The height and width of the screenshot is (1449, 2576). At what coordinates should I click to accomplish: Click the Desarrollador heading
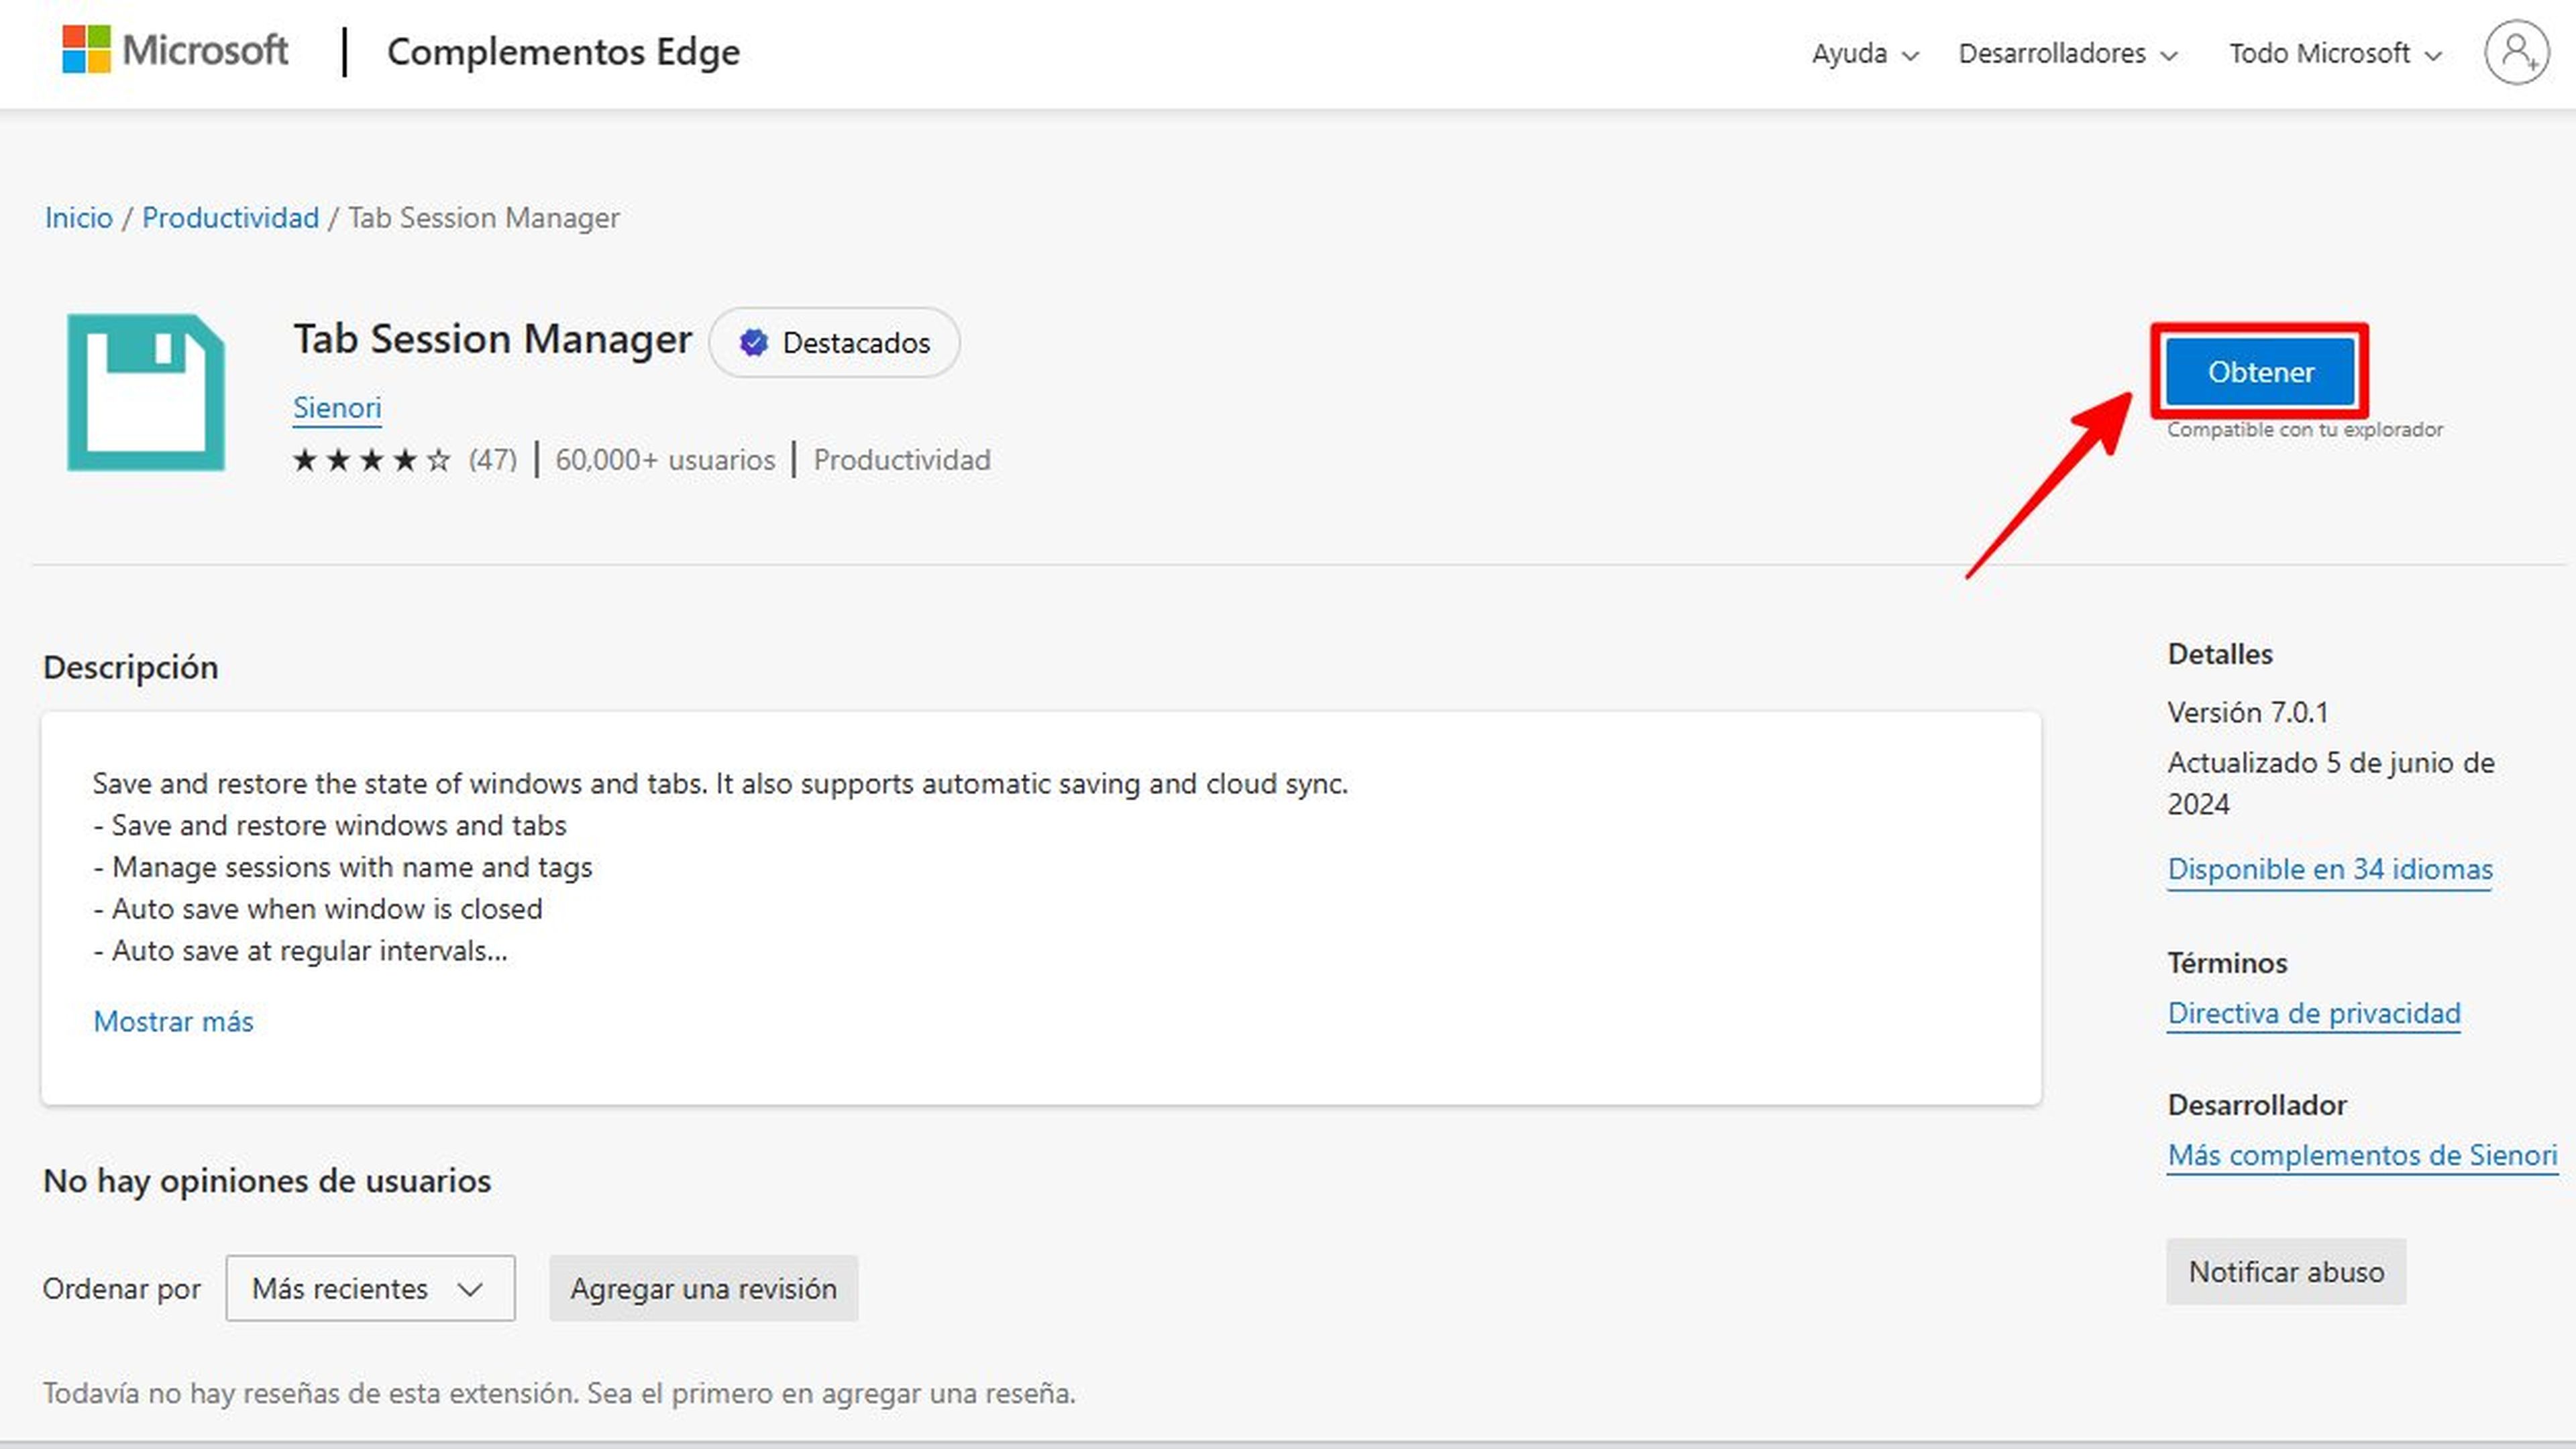coord(2257,1105)
